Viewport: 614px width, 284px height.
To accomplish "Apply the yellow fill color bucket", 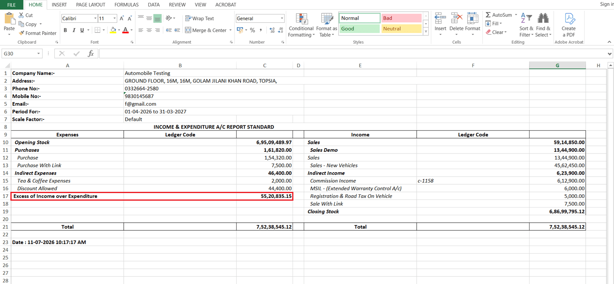I will click(x=113, y=30).
